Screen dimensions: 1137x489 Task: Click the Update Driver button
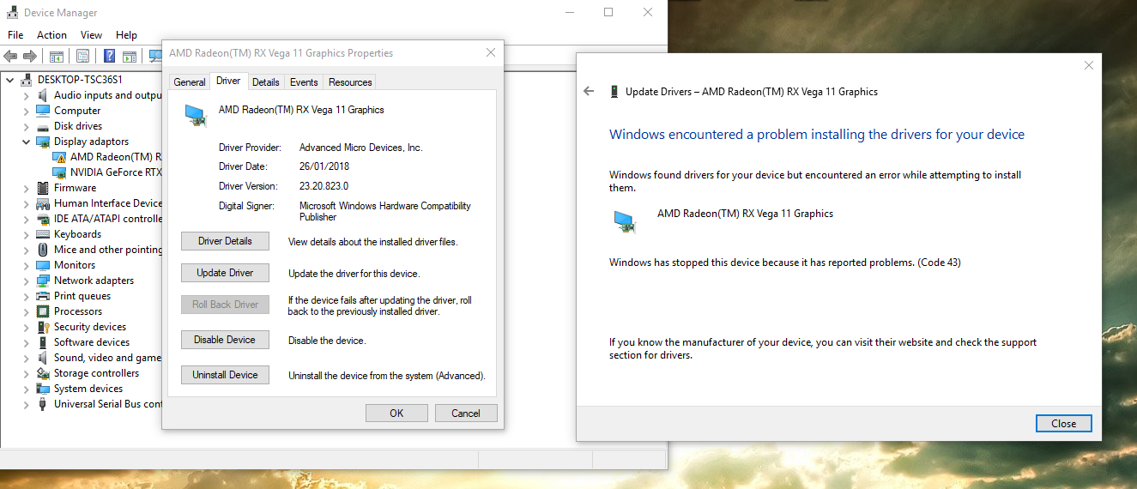(225, 273)
